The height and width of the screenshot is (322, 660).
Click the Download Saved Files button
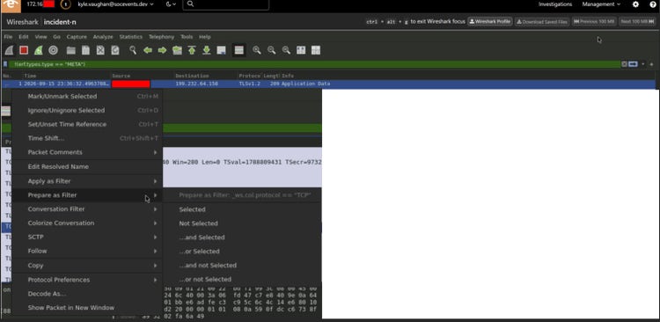coord(542,21)
